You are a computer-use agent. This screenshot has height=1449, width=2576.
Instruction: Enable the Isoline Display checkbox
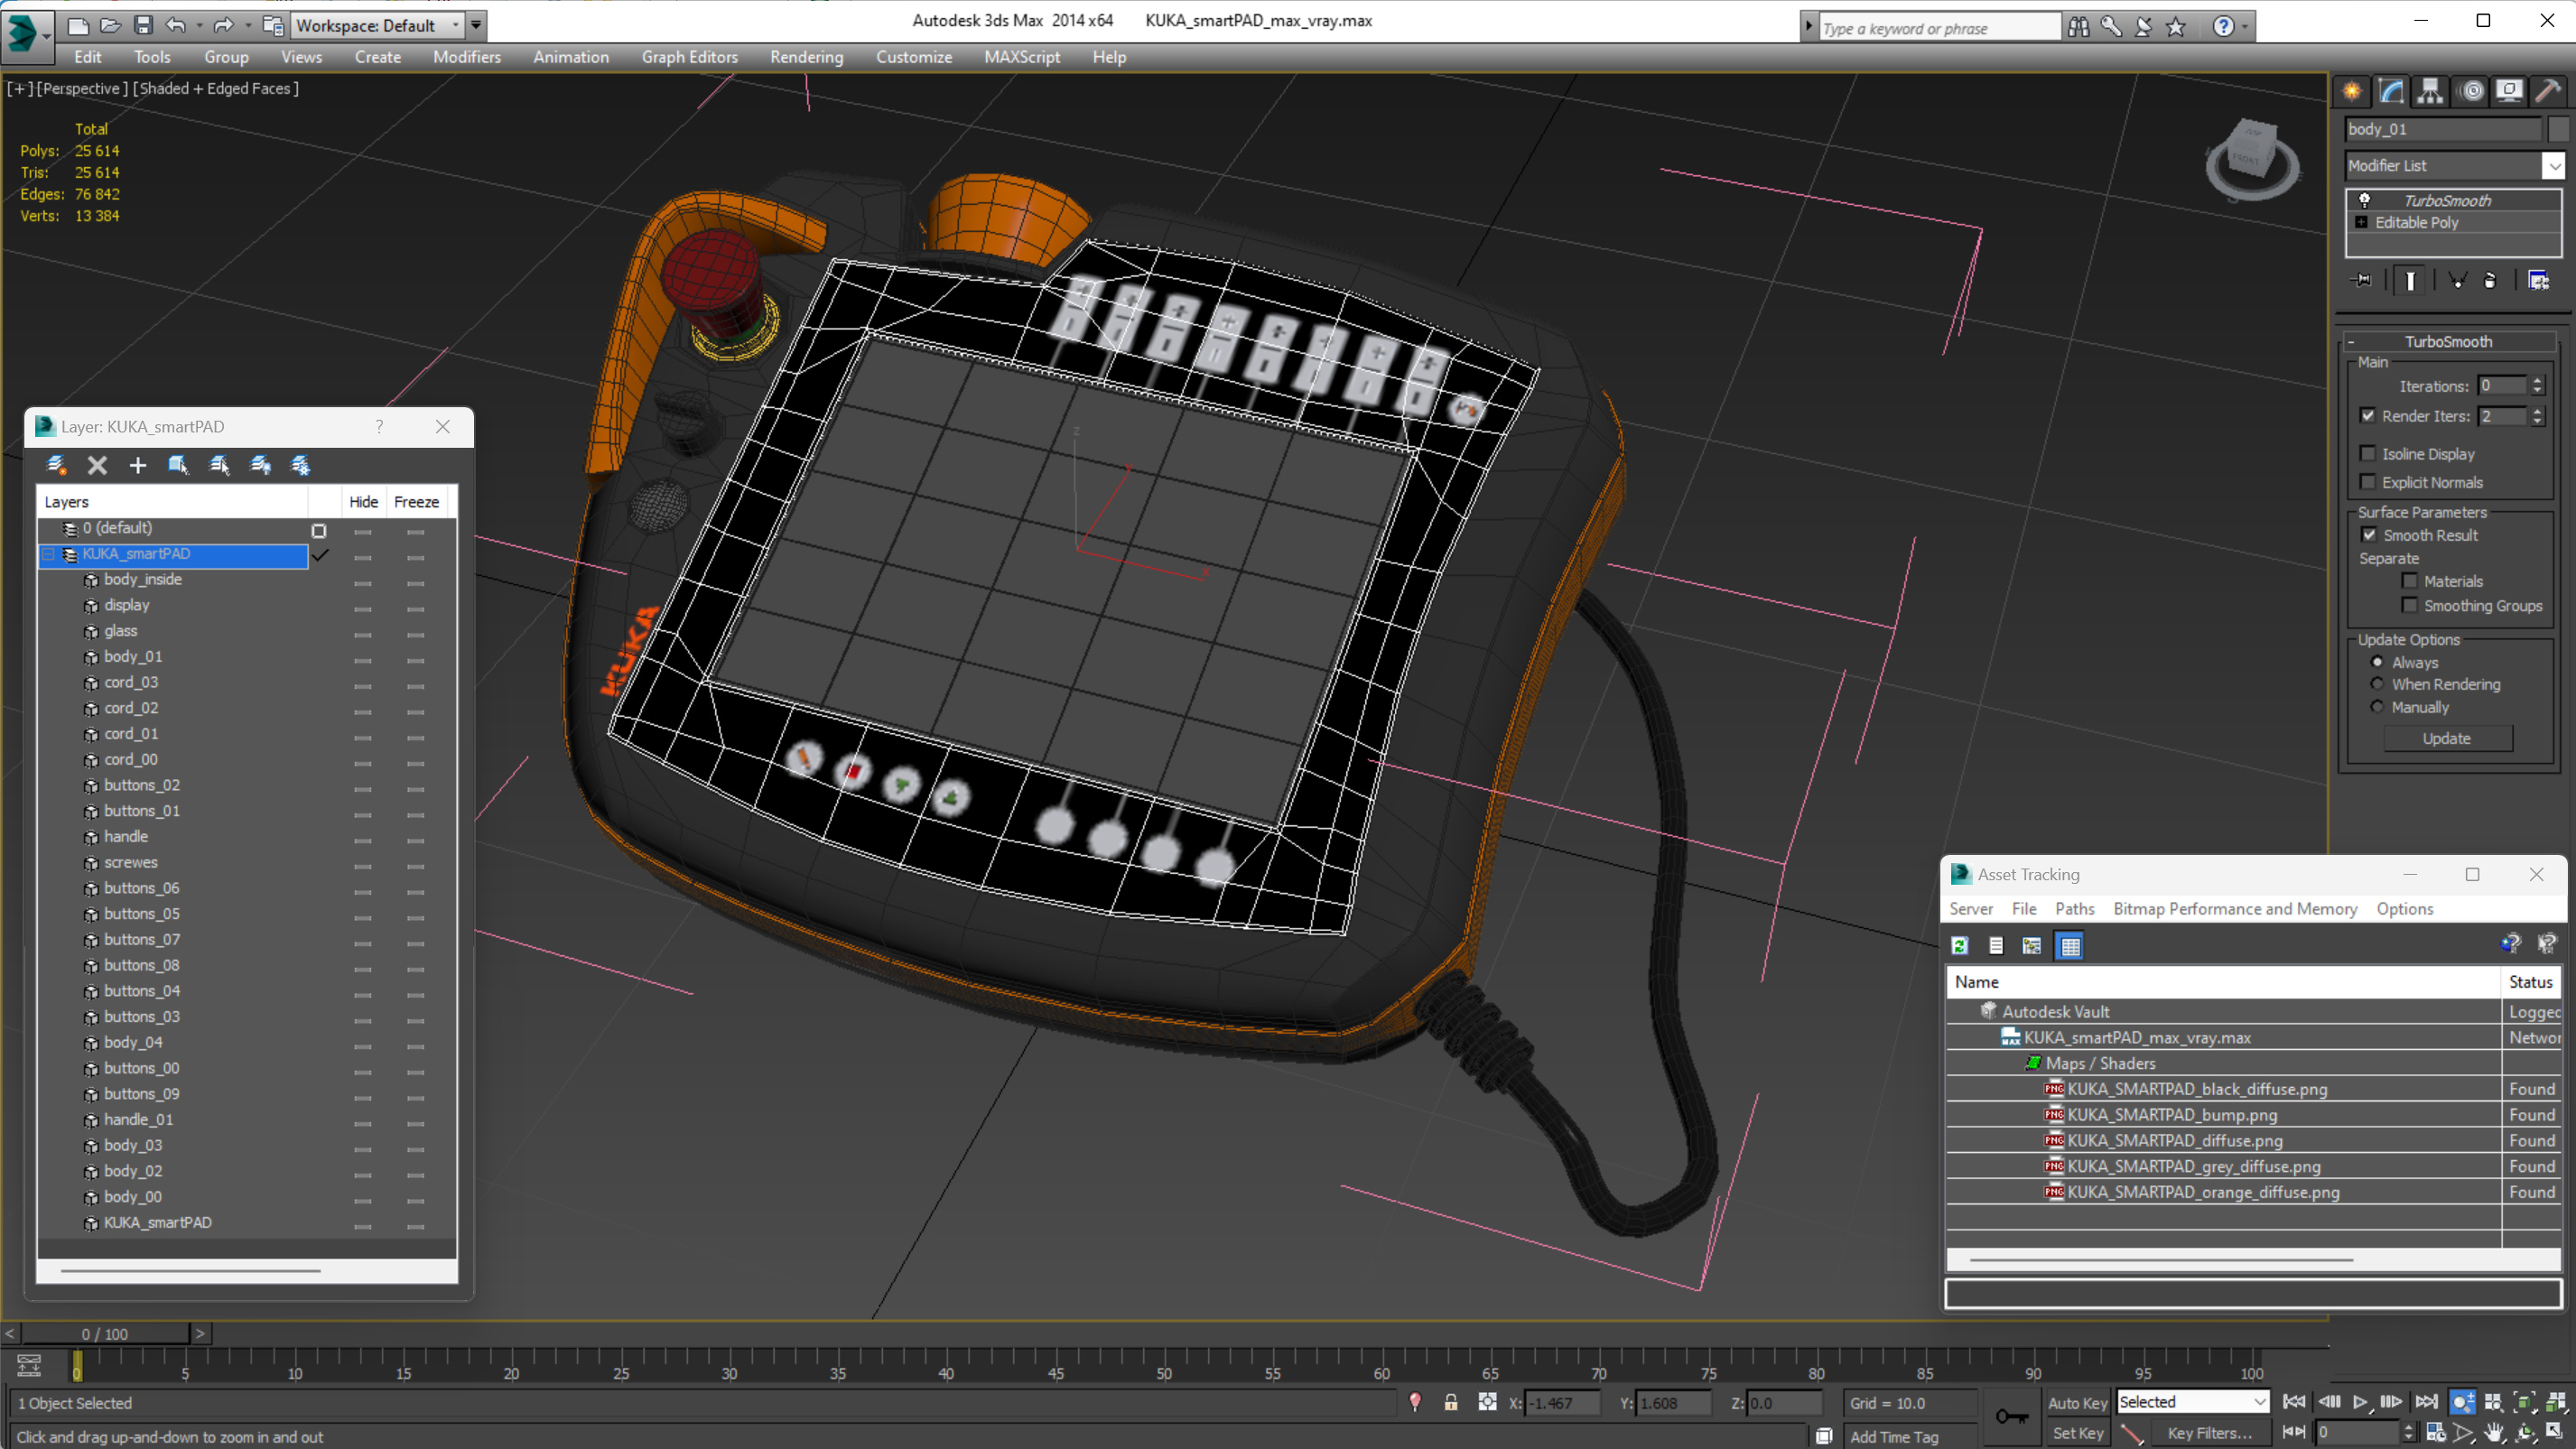pyautogui.click(x=2367, y=453)
